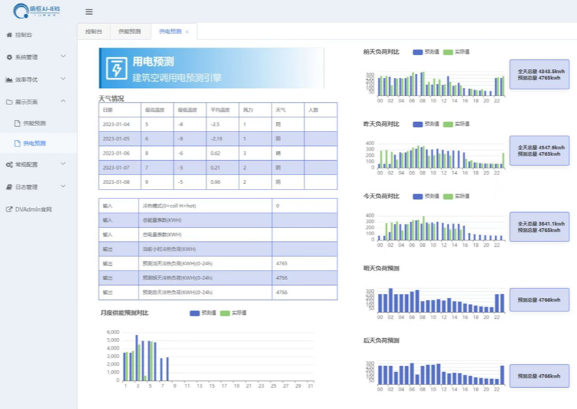The height and width of the screenshot is (409, 577).
Task: Click the 用电预测 lightning banner icon
Action: 116,68
